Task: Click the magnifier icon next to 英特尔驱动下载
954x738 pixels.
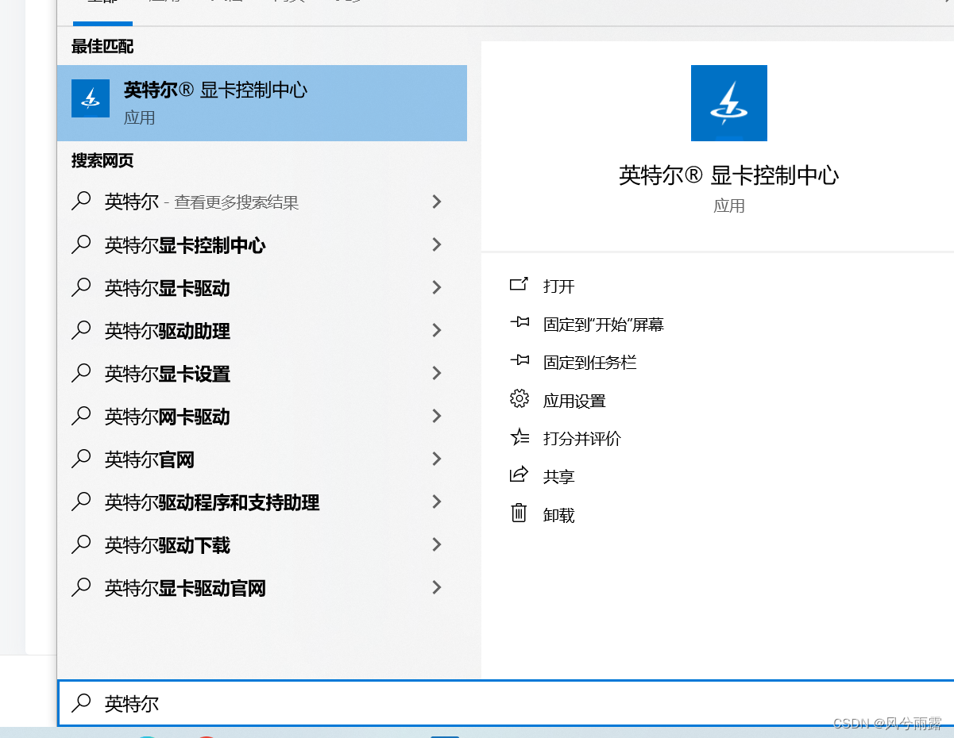Action: click(81, 544)
